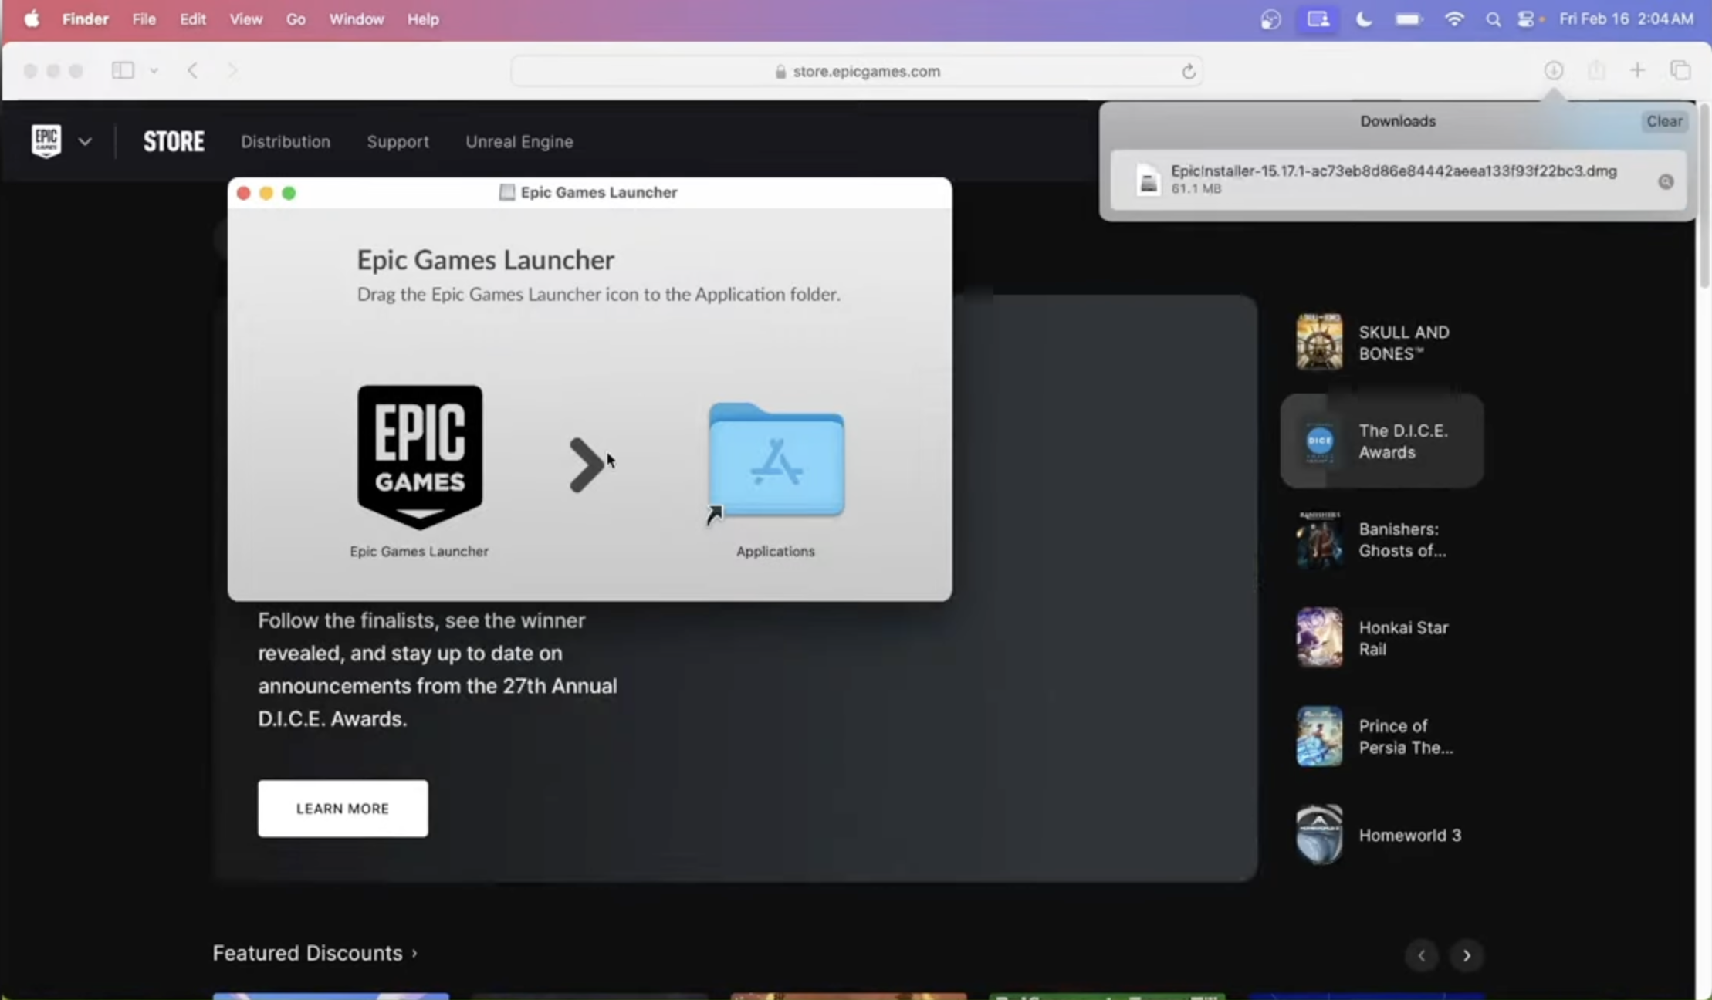The width and height of the screenshot is (1712, 1000).
Task: Open Safari tab overview icon
Action: [x=1680, y=71]
